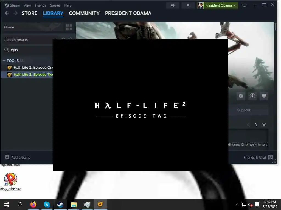Show the next item with right chevron

(x=256, y=125)
